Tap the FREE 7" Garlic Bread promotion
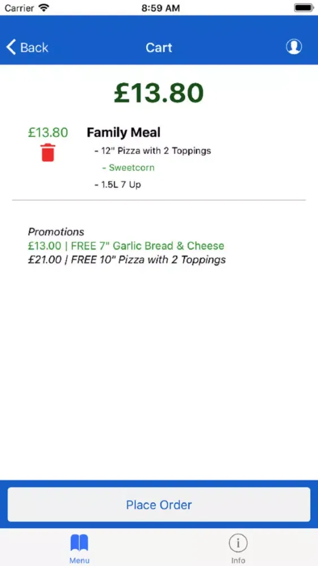 tap(126, 246)
